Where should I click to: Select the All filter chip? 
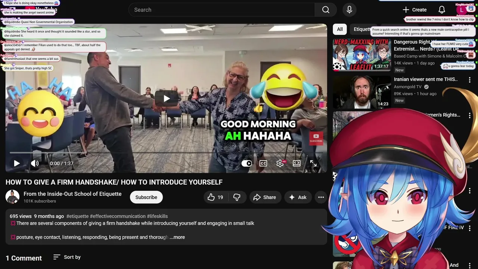tap(340, 29)
